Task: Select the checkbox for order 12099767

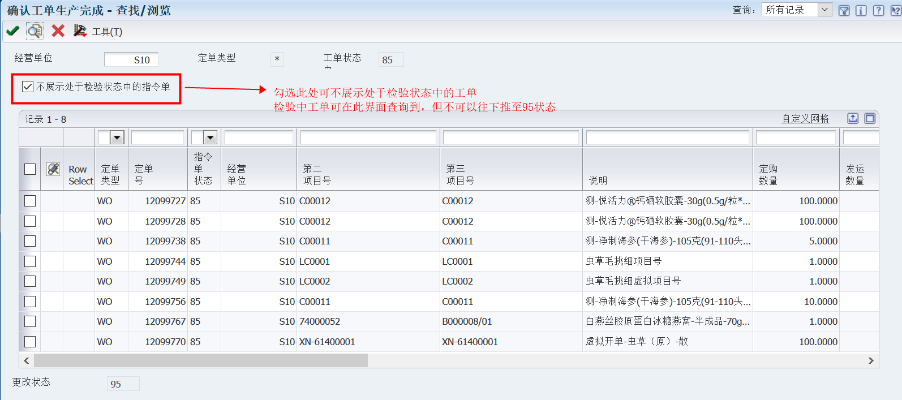Action: tap(30, 321)
